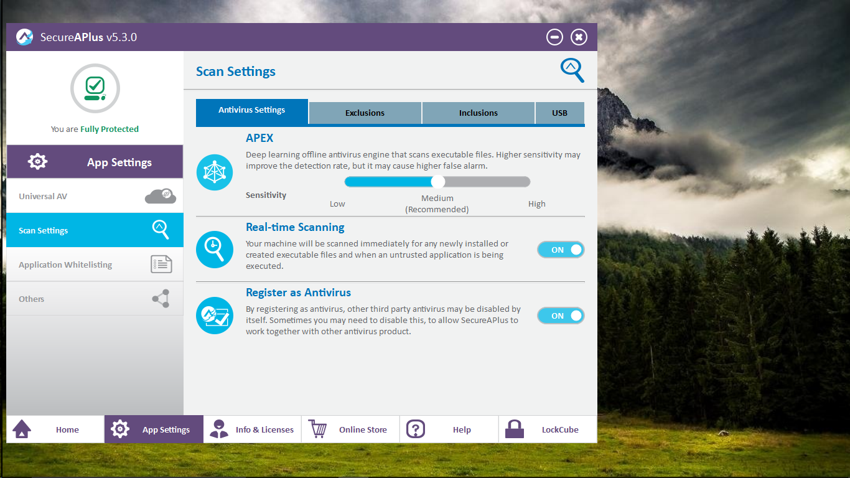Disable the Register as Antivirus switch

pos(561,316)
